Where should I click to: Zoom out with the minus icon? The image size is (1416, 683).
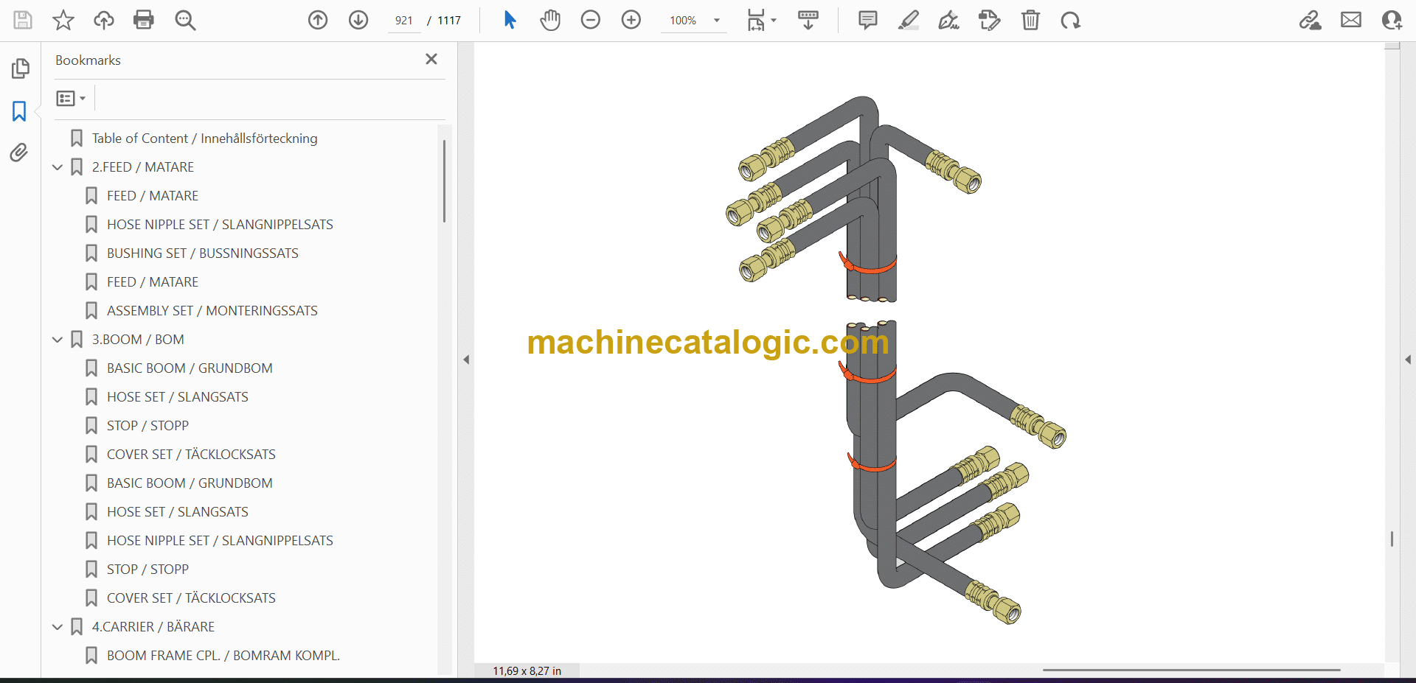tap(591, 20)
